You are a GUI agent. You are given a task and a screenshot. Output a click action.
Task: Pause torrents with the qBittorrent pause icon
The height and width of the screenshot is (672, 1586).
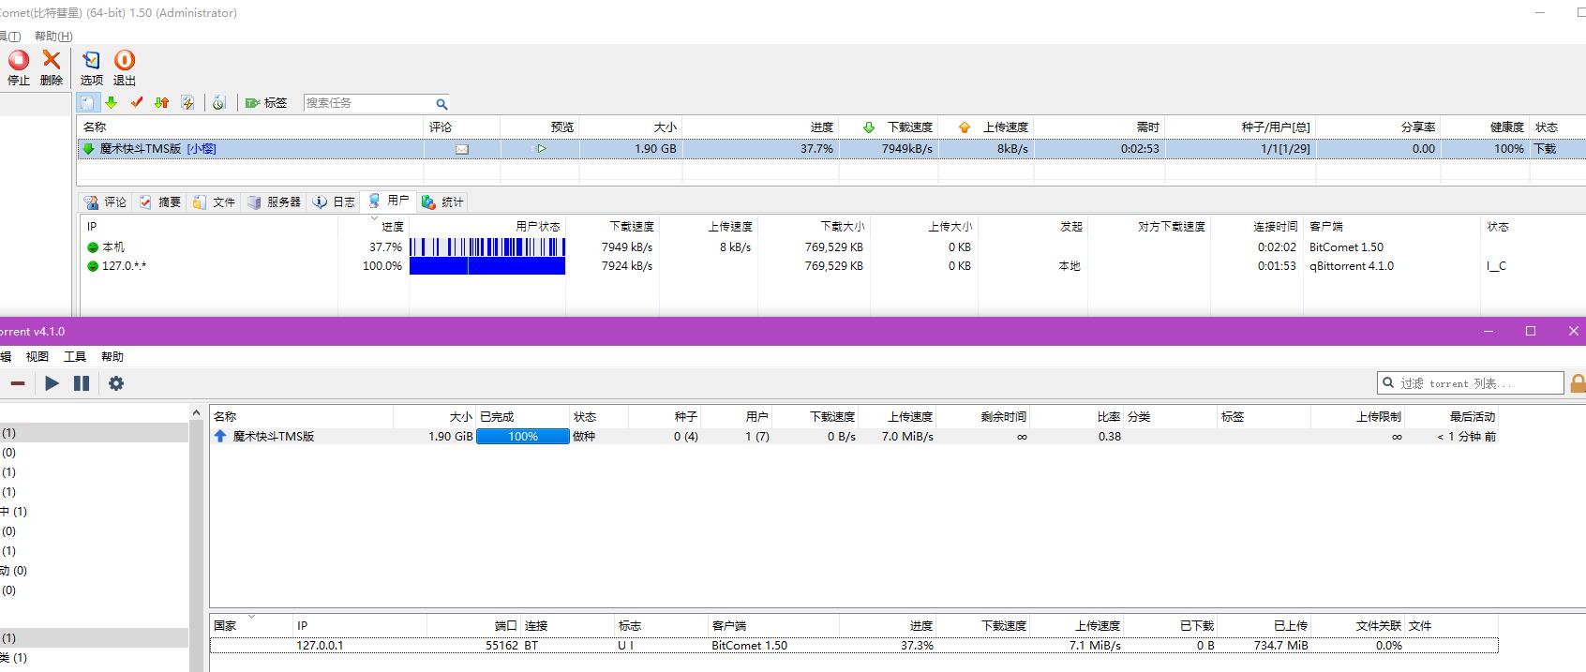click(x=82, y=383)
